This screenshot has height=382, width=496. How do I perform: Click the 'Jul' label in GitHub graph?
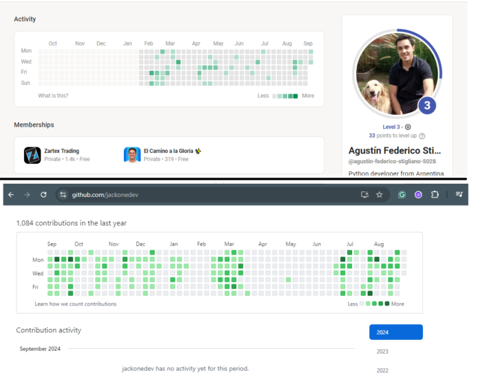(350, 244)
